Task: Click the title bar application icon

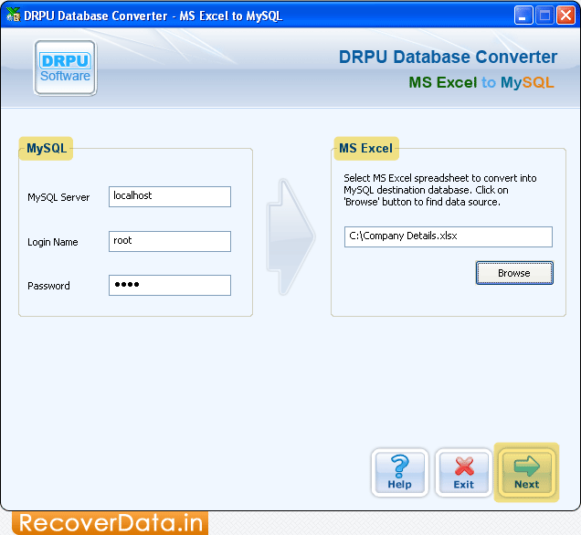Action: (13, 15)
